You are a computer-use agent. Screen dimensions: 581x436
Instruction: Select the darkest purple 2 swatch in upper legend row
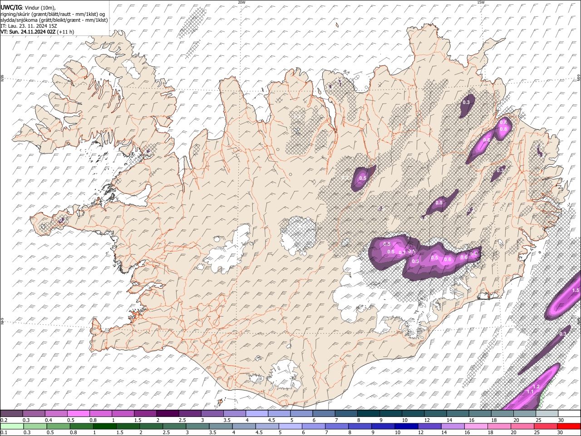coord(167,413)
